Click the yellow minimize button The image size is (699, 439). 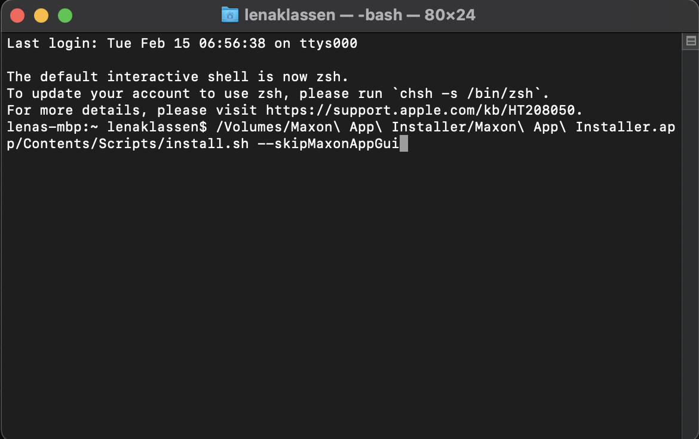coord(41,16)
